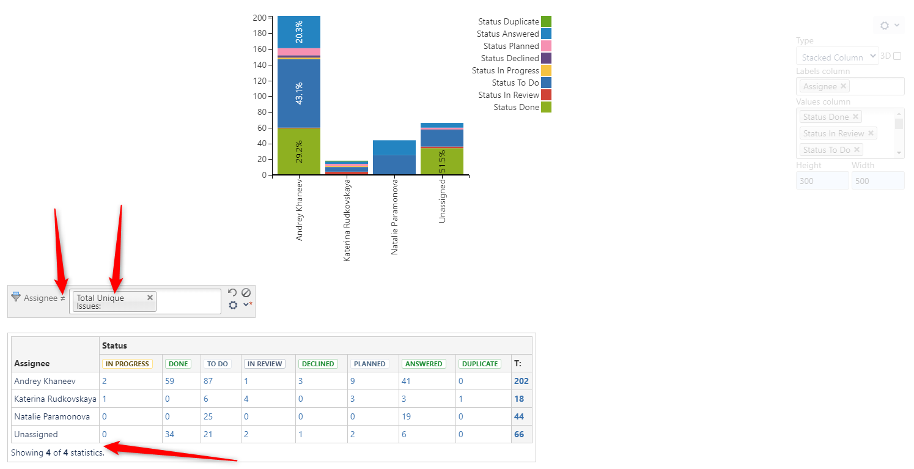Open the chart settings gear at top right
914x469 pixels.
click(883, 26)
